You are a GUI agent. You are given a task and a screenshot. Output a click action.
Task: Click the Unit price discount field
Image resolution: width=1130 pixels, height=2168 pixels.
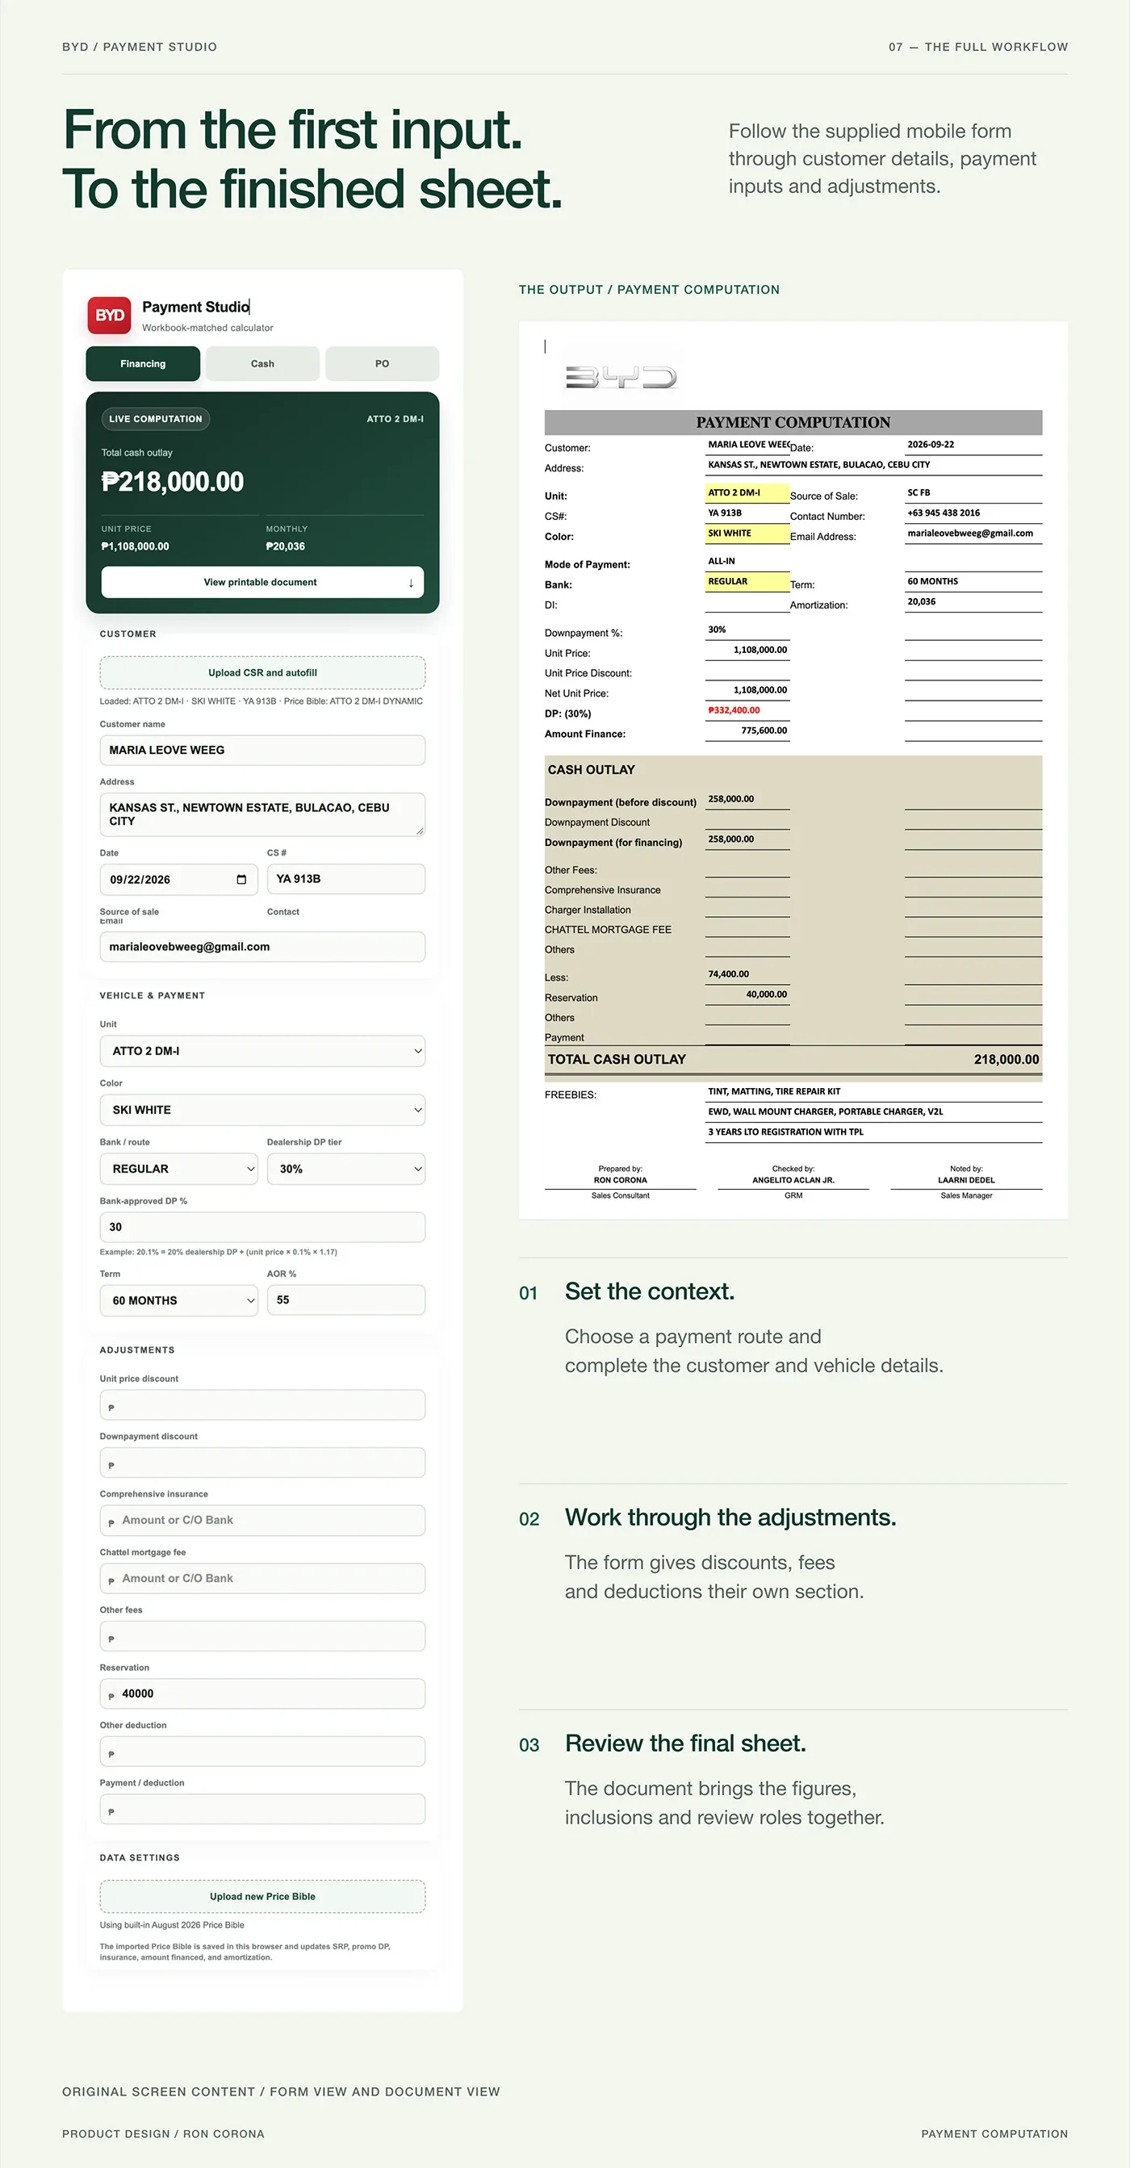[x=262, y=1404]
